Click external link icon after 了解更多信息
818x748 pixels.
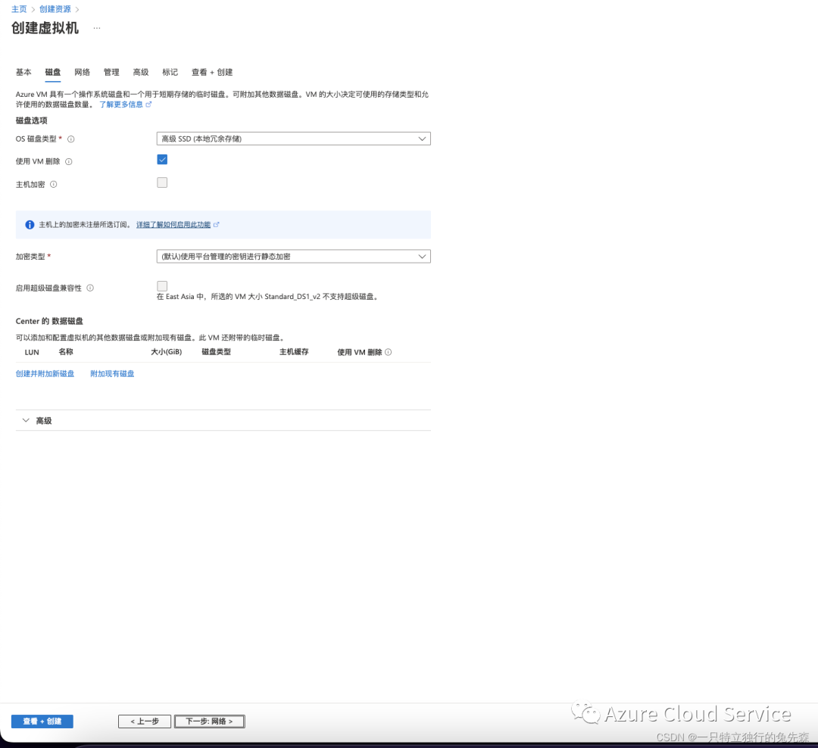click(x=148, y=104)
